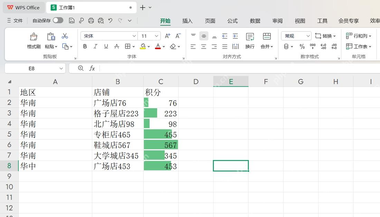Open quick access toolbar more dropdown
380x217 pixels.
pyautogui.click(x=130, y=21)
